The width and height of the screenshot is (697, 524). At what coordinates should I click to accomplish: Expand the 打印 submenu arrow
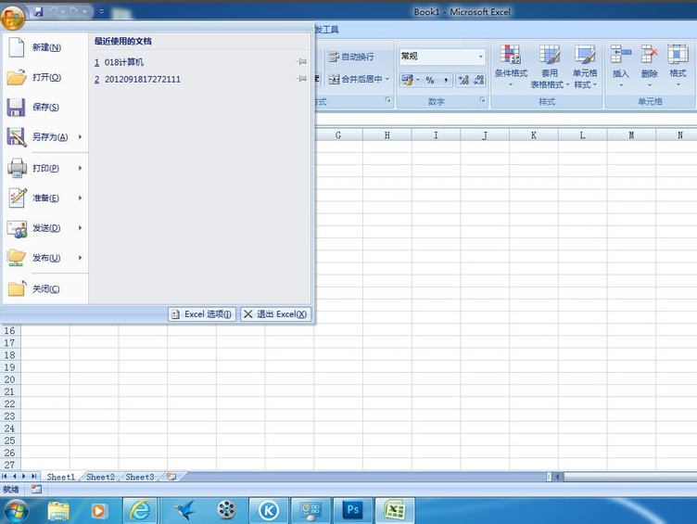80,168
